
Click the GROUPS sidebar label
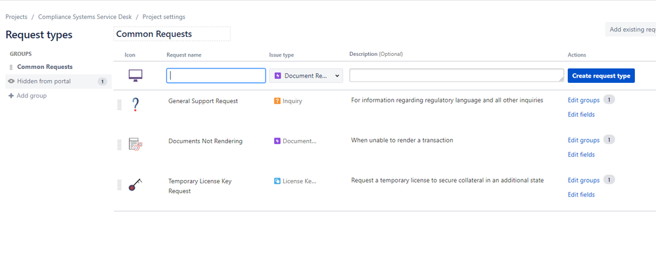click(x=21, y=54)
